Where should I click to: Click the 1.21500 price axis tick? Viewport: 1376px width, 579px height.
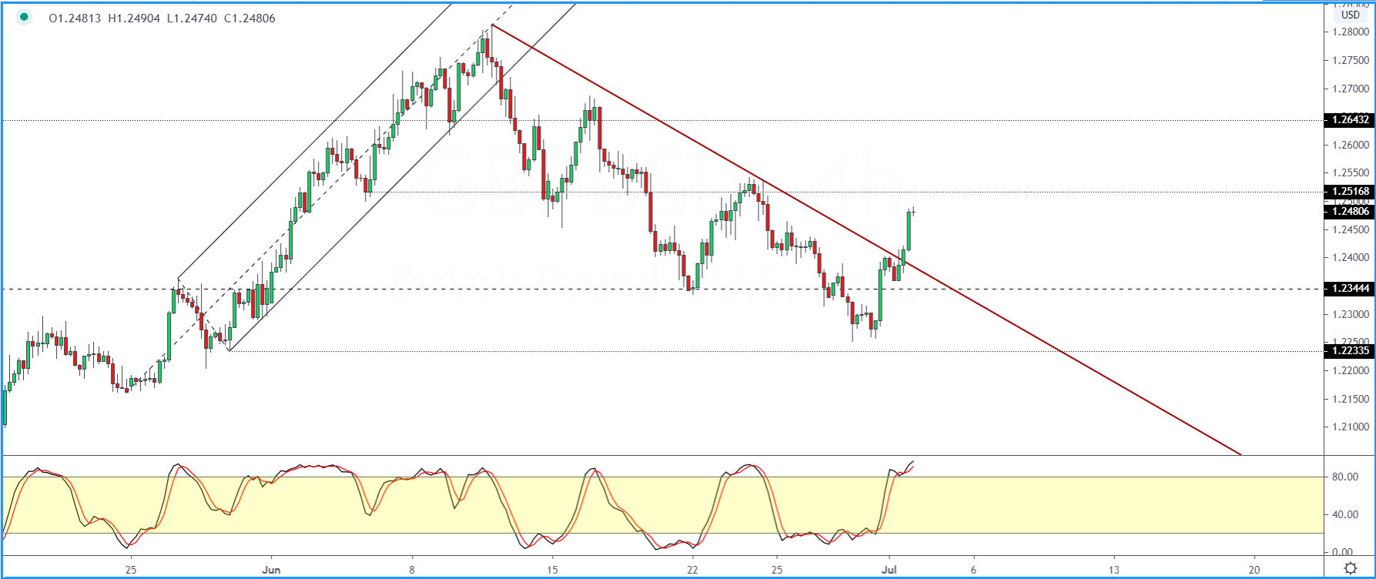(1351, 399)
